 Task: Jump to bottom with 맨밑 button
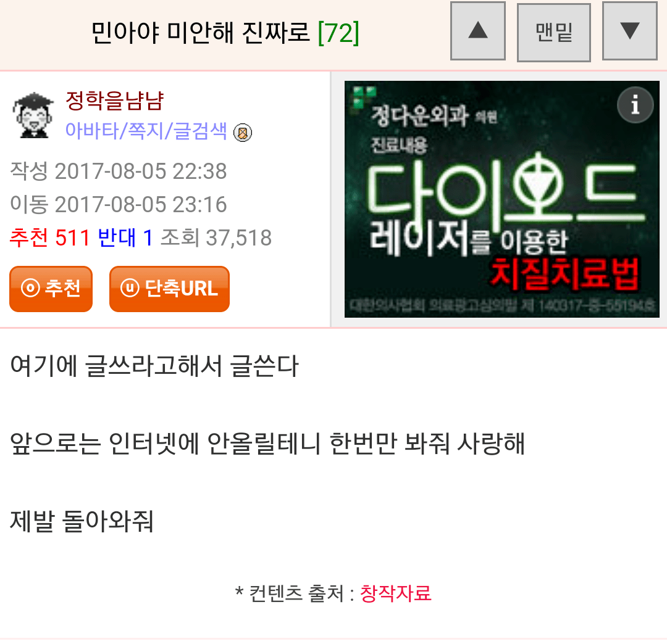pos(554,32)
